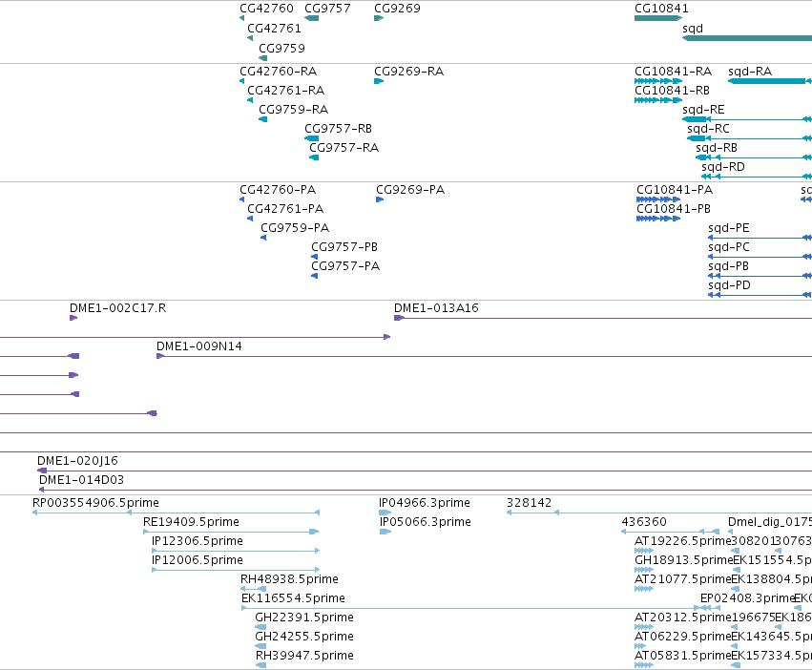Select the CG42760-PA protein label
The width and height of the screenshot is (812, 670).
(x=278, y=190)
